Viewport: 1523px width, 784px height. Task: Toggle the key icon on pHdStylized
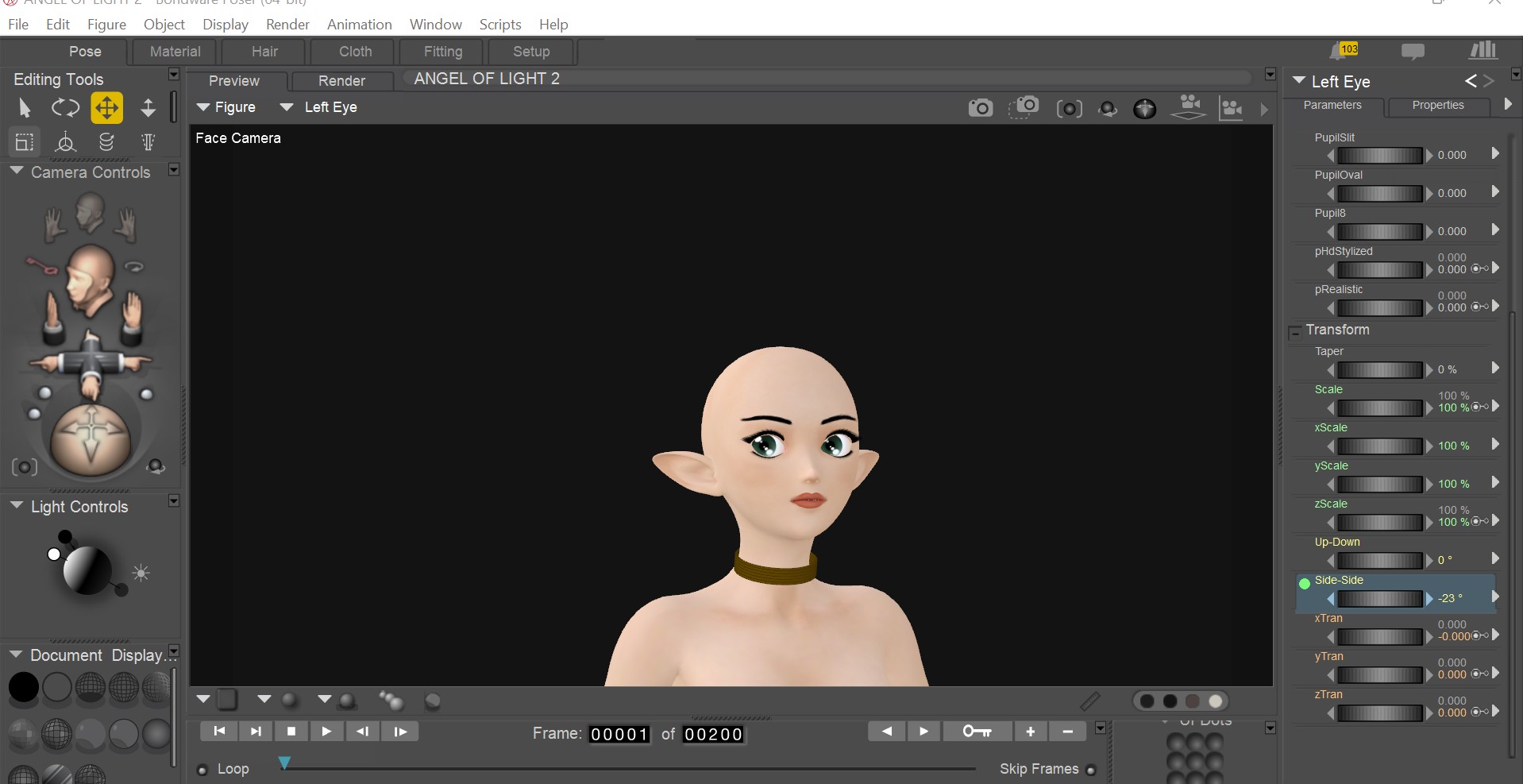tap(1480, 268)
